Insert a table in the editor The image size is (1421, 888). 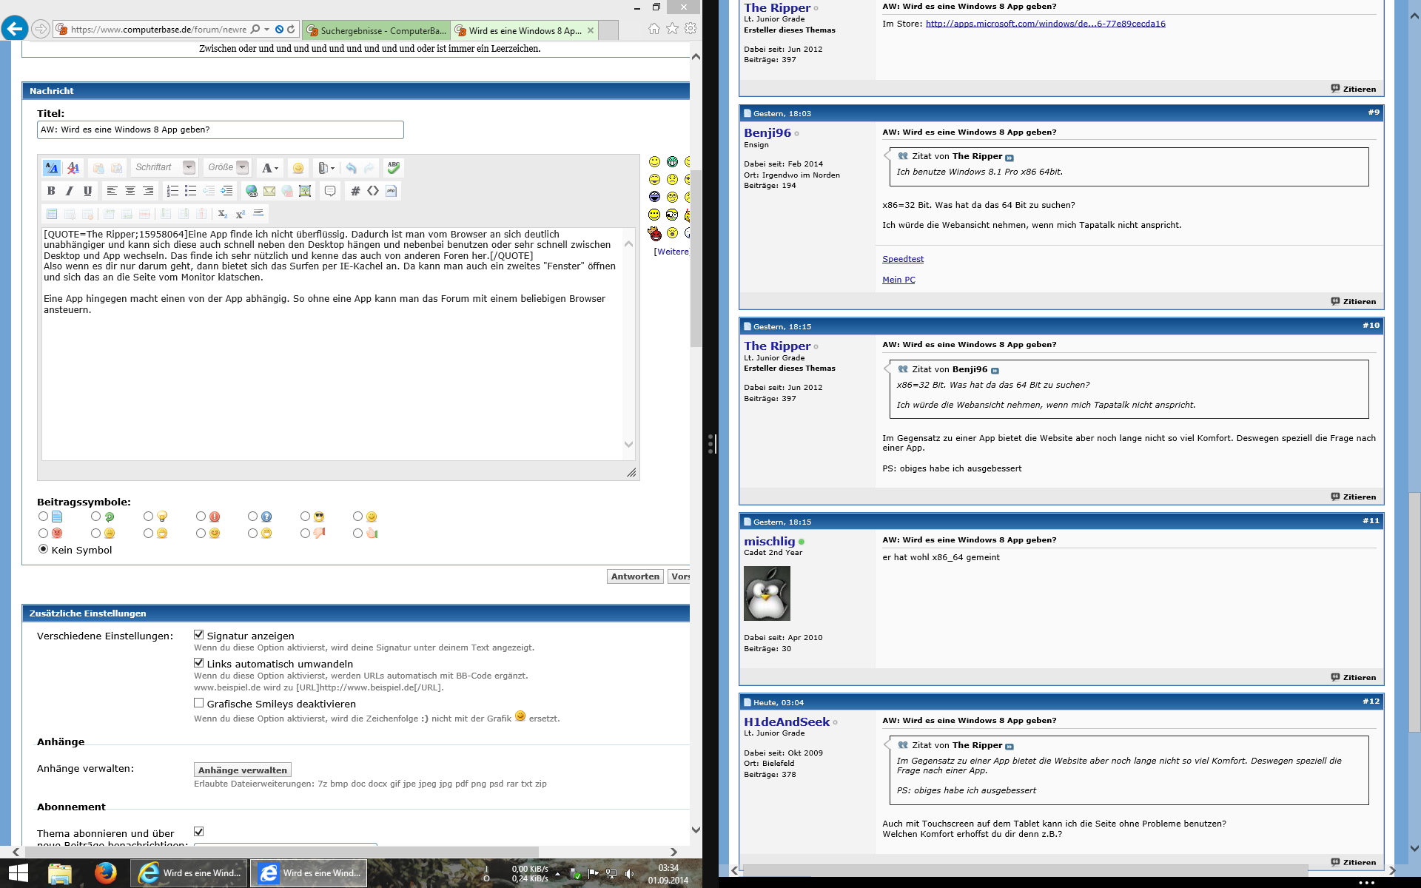[52, 214]
